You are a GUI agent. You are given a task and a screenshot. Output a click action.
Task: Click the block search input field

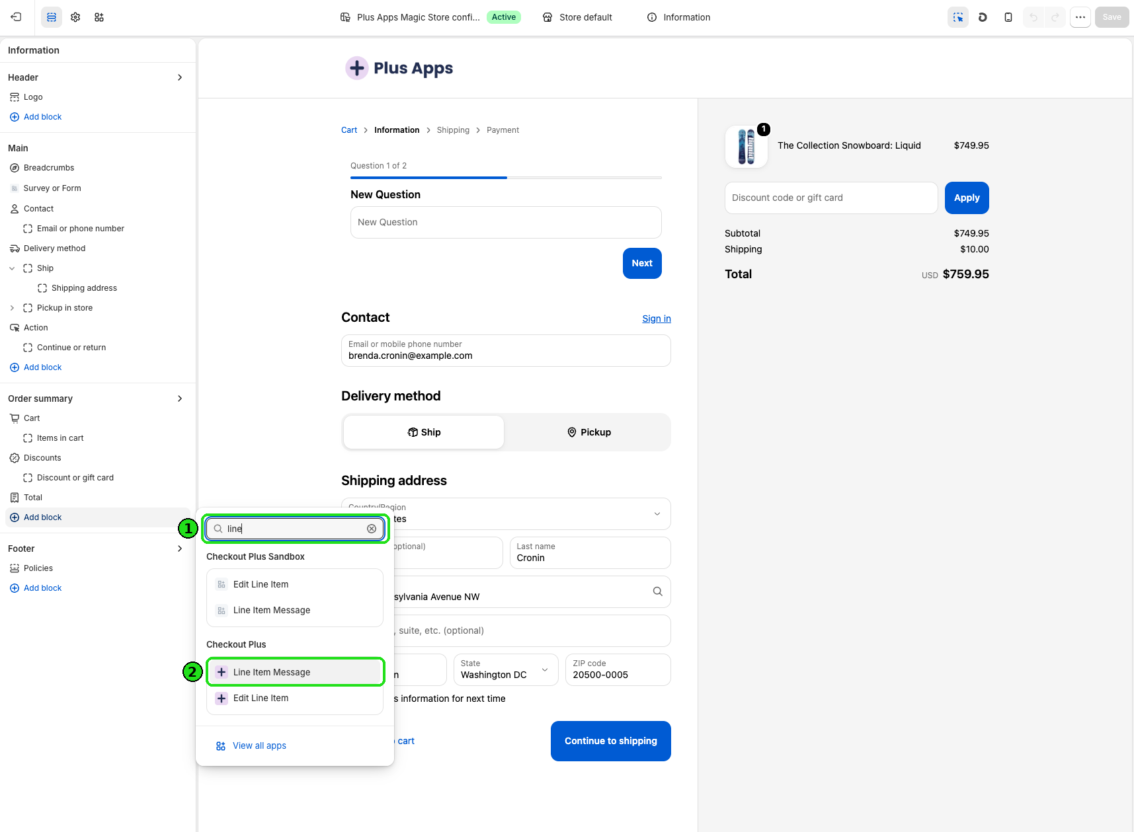coord(295,529)
